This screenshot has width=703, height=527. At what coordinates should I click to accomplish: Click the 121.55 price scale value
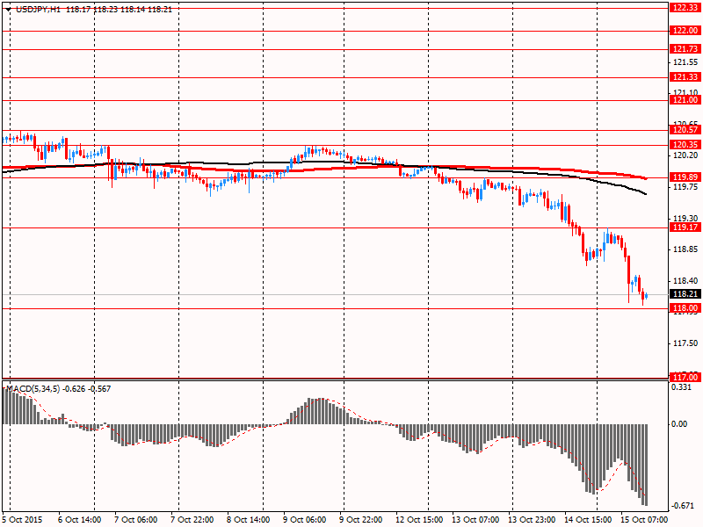[x=685, y=62]
